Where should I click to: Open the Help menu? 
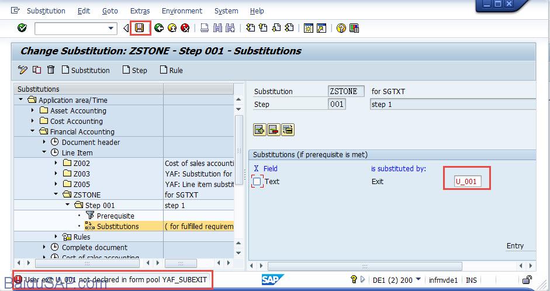pyautogui.click(x=257, y=11)
